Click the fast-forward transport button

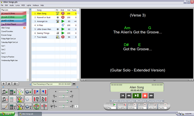coord(151,95)
